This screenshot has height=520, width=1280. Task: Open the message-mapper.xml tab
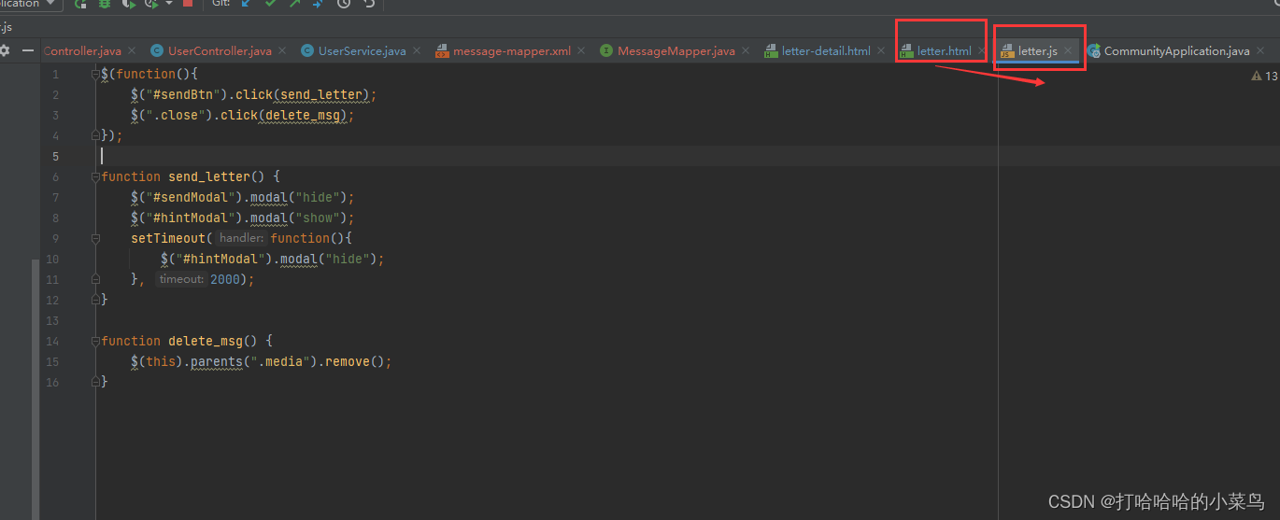(512, 51)
